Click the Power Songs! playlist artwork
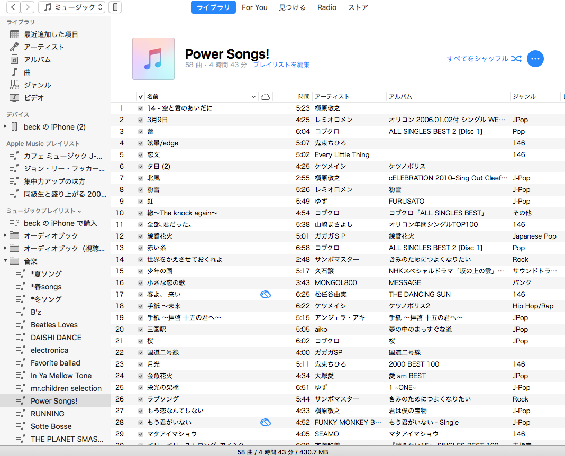 click(153, 59)
